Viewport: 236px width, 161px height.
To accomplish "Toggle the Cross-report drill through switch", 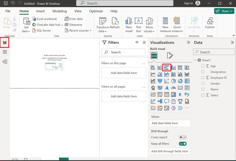I will (x=183, y=137).
